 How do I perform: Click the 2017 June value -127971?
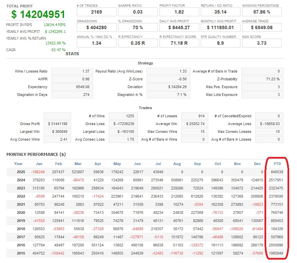click(x=136, y=237)
